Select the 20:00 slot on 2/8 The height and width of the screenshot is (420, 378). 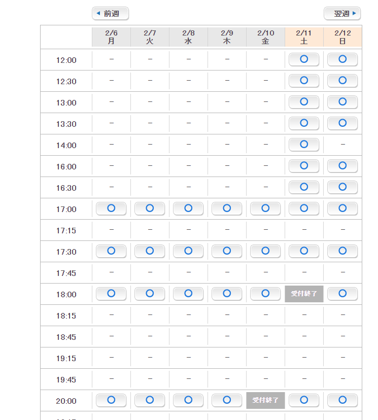click(x=188, y=400)
